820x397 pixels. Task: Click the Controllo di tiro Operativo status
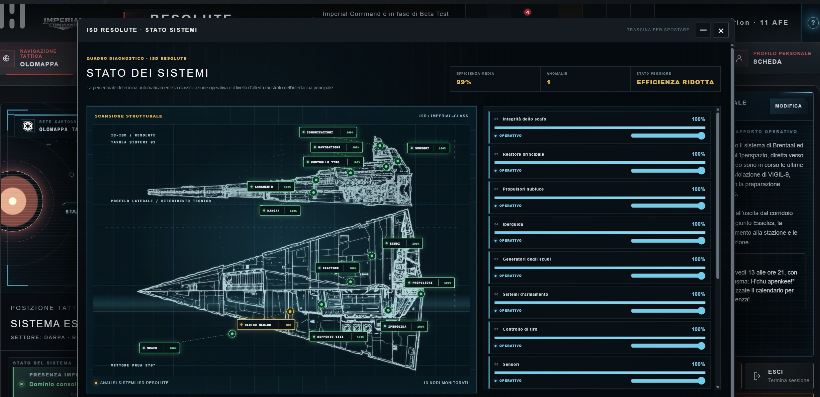point(510,346)
